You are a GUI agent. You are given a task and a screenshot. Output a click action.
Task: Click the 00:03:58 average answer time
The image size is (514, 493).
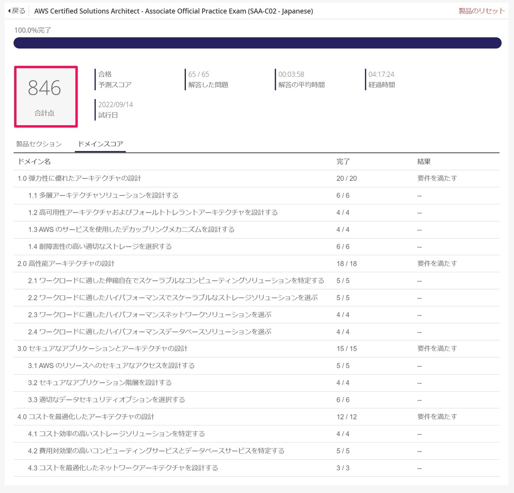tap(291, 74)
